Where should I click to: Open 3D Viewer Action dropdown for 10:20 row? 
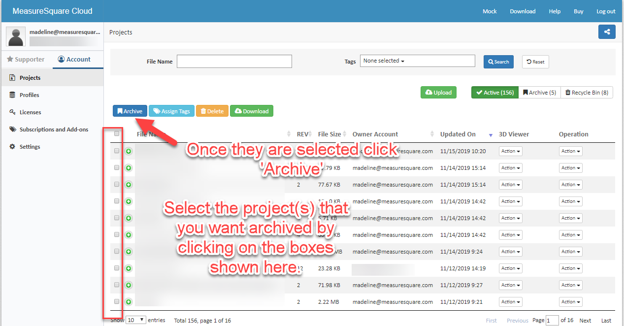pyautogui.click(x=511, y=151)
